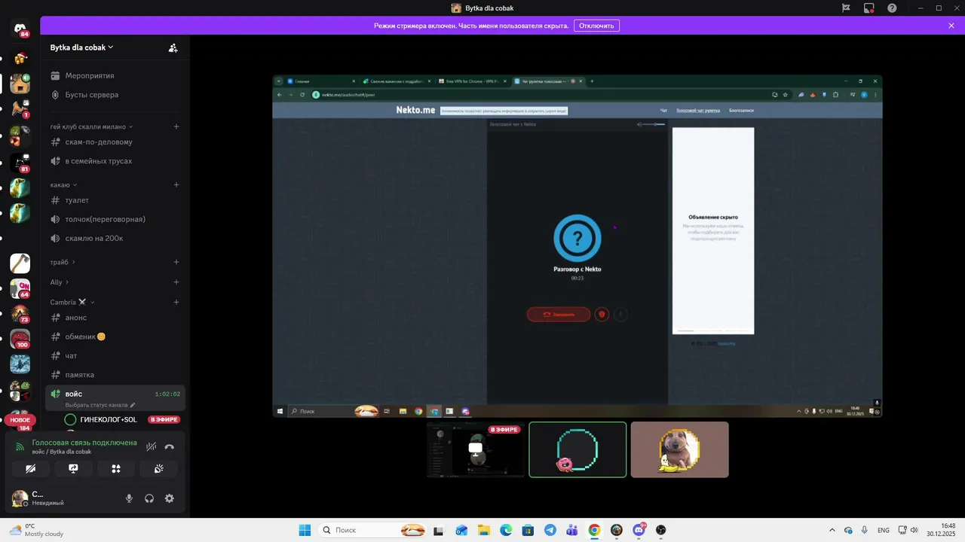Open Telegram from the Windows taskbar

(550, 530)
